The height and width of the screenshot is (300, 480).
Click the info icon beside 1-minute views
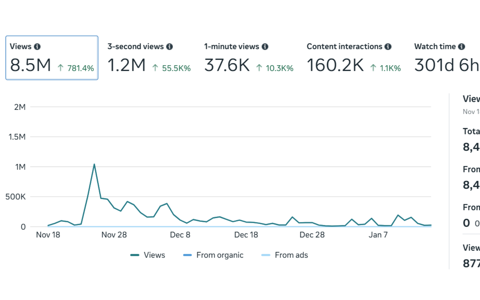point(265,46)
